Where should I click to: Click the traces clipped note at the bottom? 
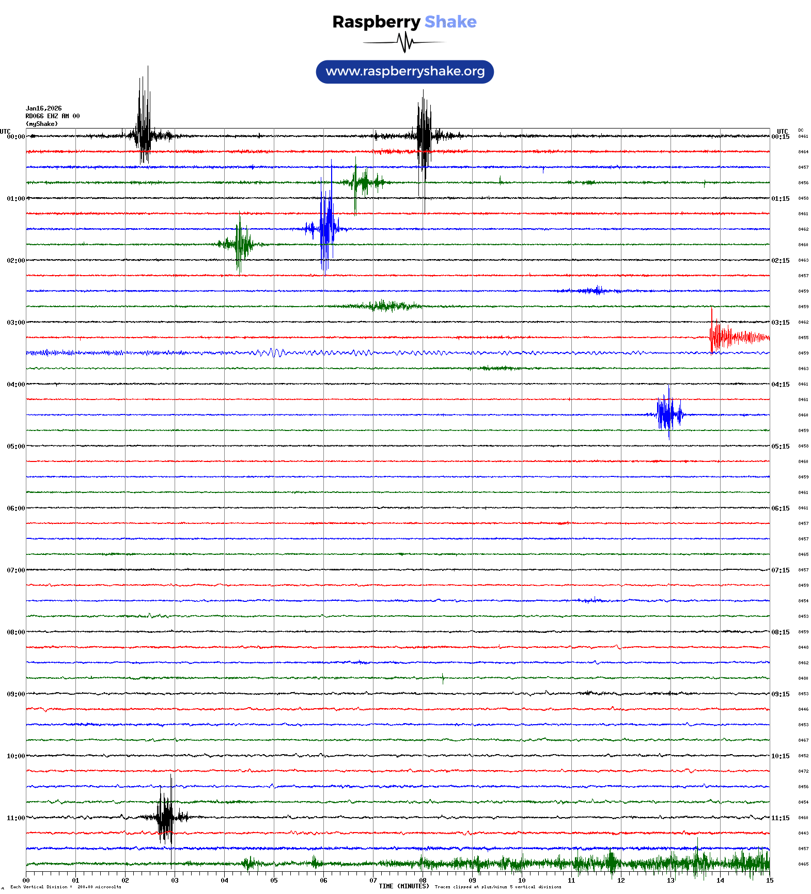(x=498, y=887)
